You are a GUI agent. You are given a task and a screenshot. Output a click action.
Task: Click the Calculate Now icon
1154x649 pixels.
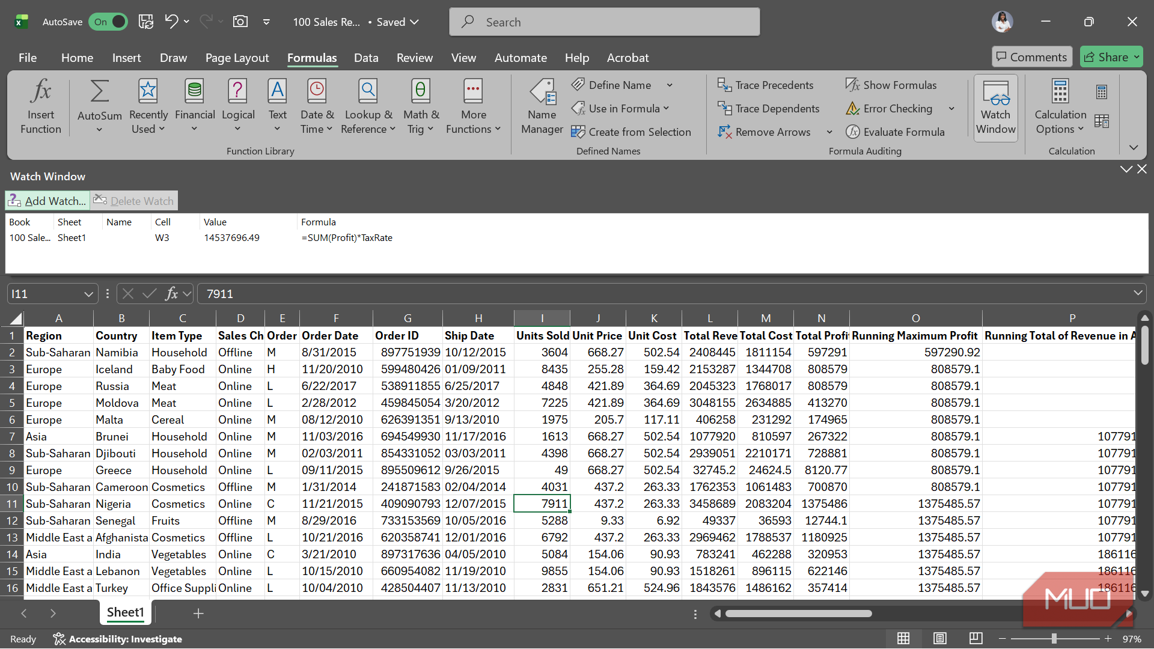(1102, 92)
